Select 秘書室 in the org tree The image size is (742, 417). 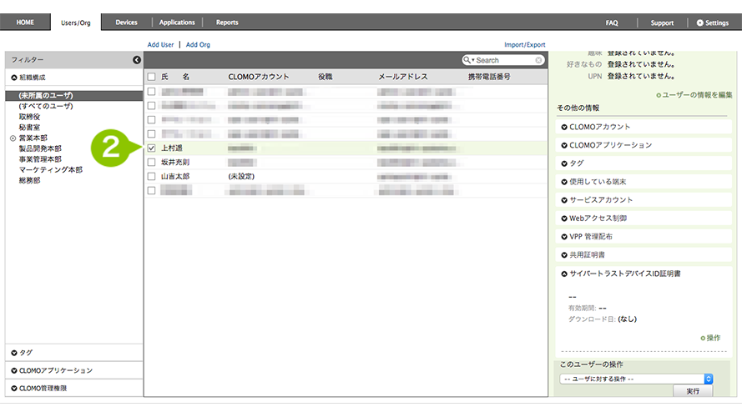point(29,127)
